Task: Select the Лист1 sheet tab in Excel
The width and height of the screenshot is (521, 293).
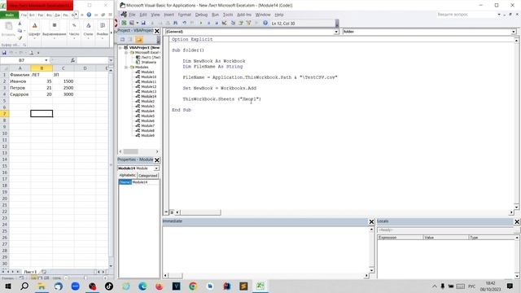Action: click(30, 272)
